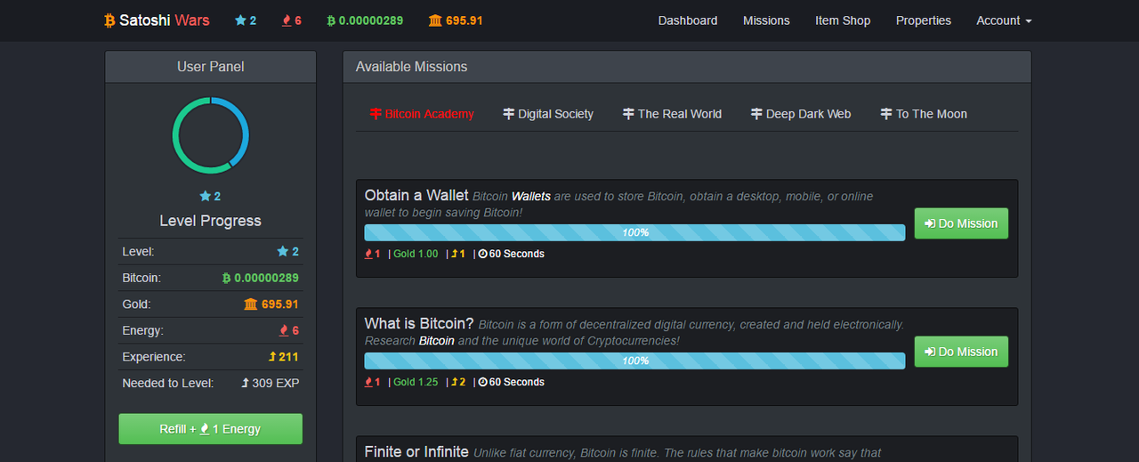Click the flame icon in Energy row
1139x462 pixels.
(284, 330)
